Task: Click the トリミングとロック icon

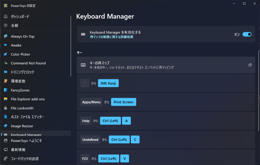Action: click(x=6, y=72)
